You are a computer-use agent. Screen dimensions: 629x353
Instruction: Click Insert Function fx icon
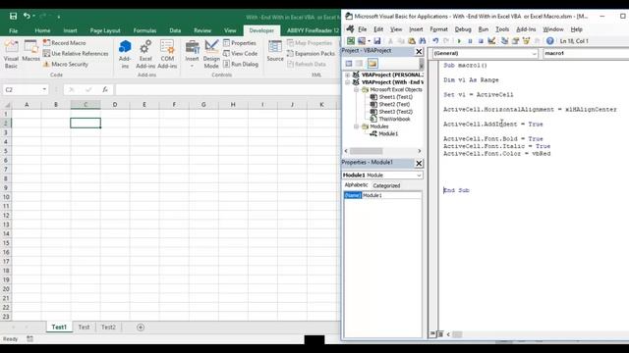pyautogui.click(x=105, y=89)
